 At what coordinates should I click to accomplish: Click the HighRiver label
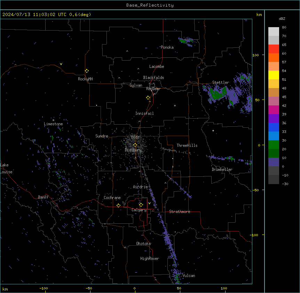pyautogui.click(x=150, y=259)
